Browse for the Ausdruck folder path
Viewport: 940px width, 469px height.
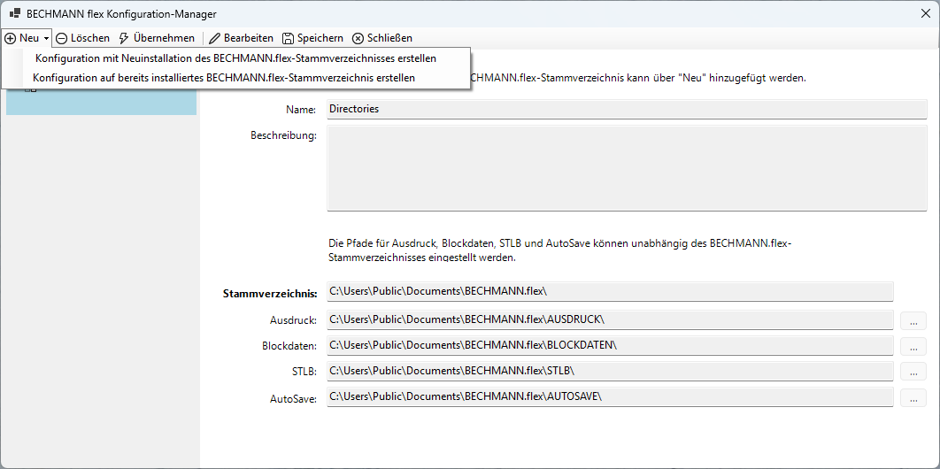913,319
